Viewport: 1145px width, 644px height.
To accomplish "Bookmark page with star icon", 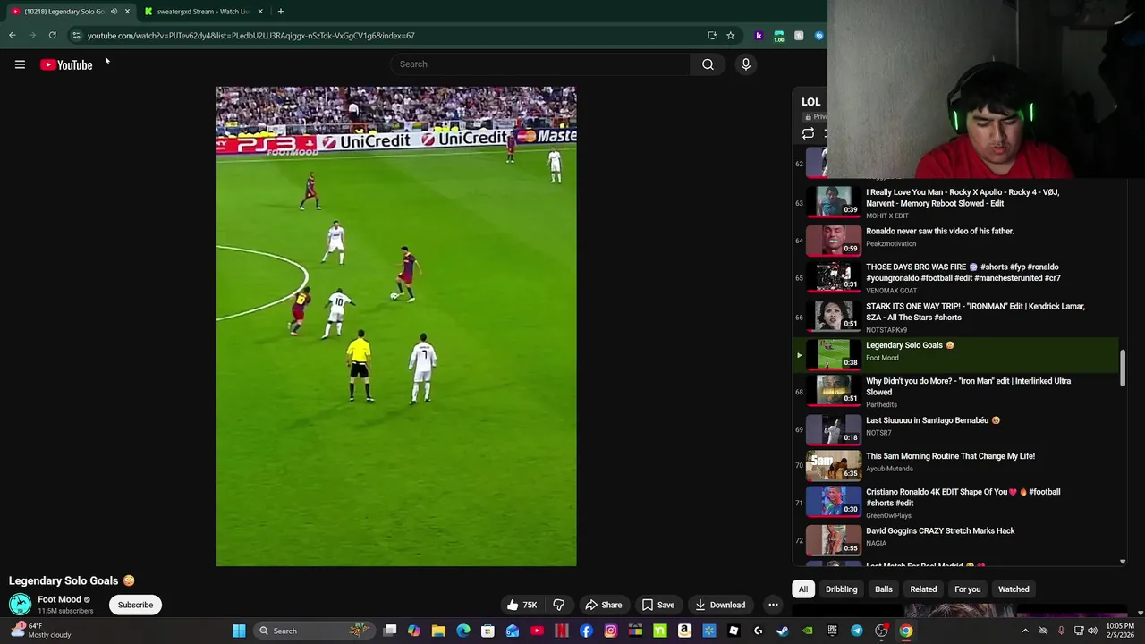I will tap(730, 36).
